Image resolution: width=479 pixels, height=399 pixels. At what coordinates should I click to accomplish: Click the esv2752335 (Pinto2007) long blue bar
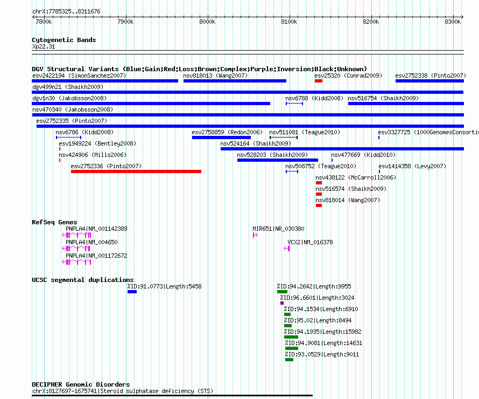250,126
